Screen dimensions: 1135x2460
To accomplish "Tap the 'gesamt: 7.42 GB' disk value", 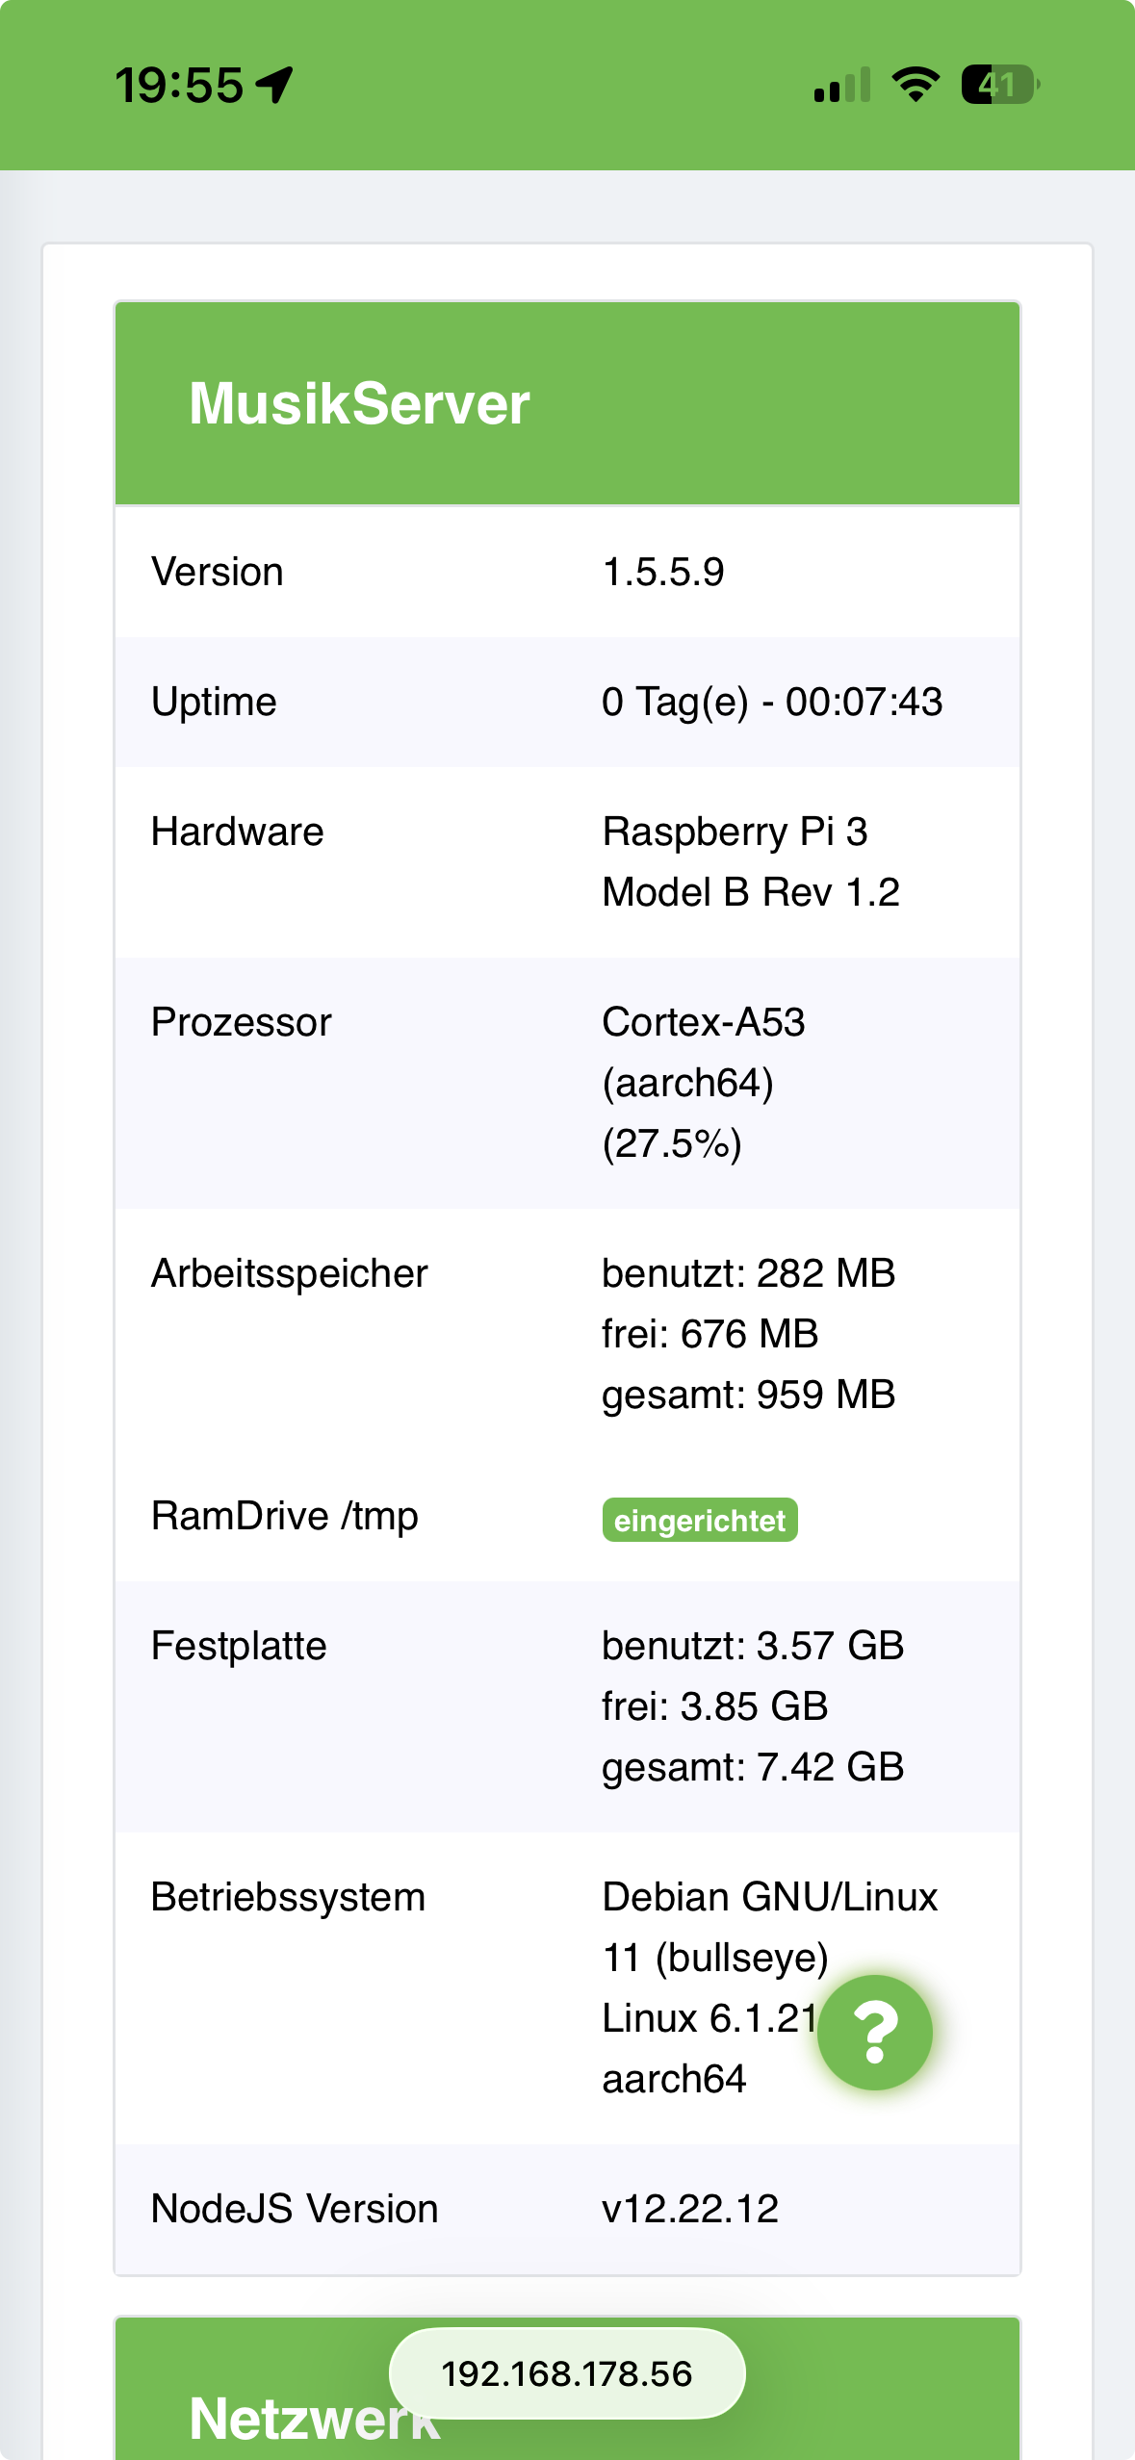I will 753,1767.
